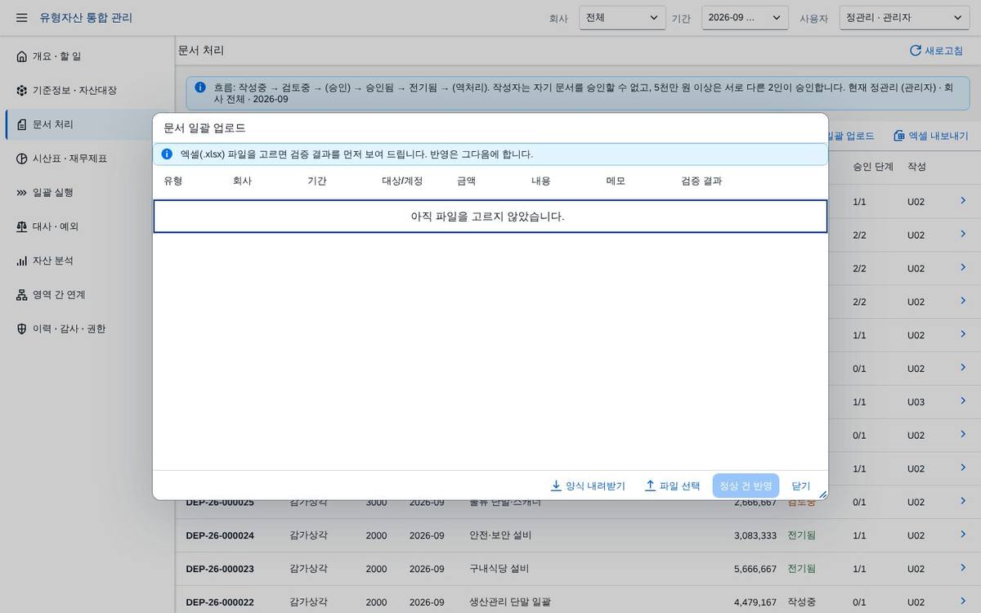Viewport: 981px width, 613px height.
Task: Click document number DEP-26-000022
Action: click(x=220, y=602)
